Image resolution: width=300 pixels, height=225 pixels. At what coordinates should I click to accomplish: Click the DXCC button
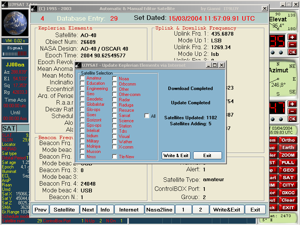[288, 193]
